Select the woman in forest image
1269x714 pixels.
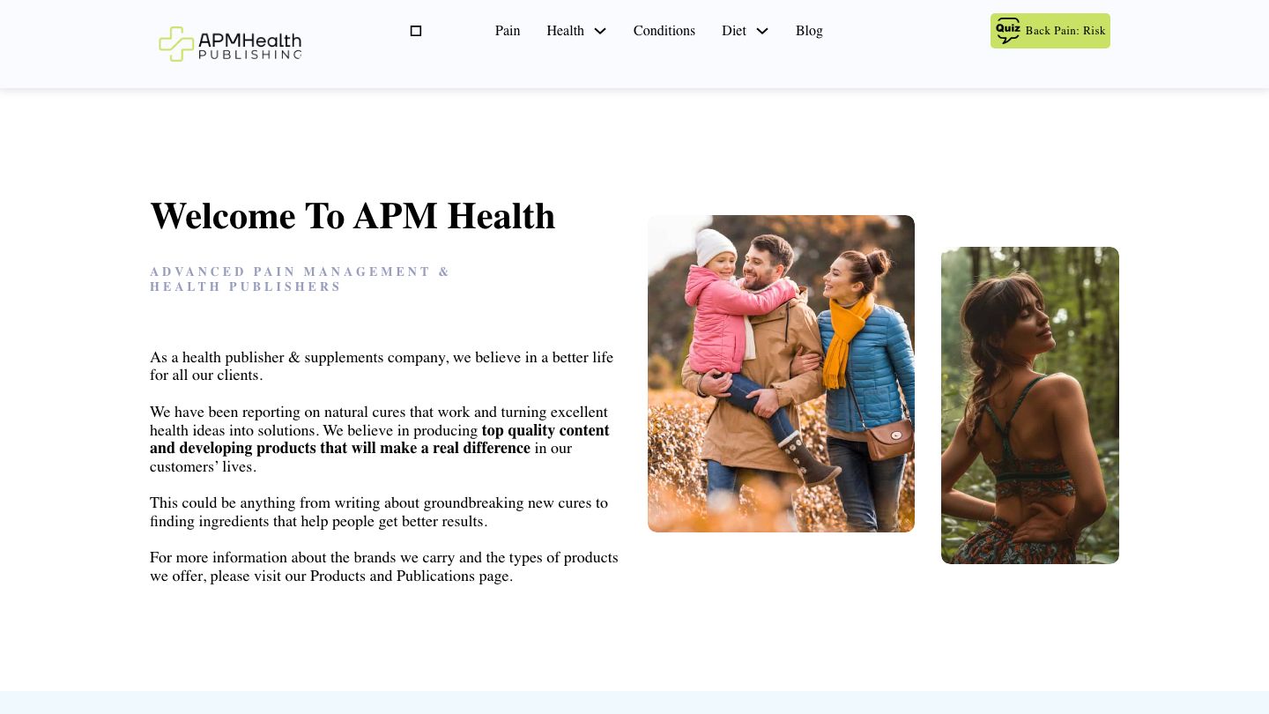[1029, 405]
